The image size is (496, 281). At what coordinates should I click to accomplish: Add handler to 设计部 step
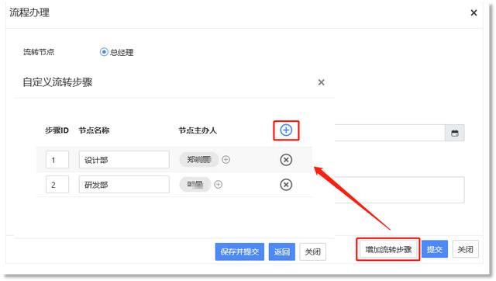226,160
